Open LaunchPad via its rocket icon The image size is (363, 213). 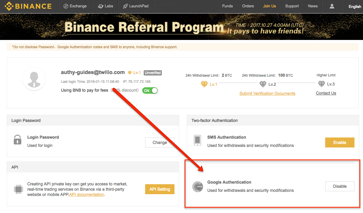[124, 6]
